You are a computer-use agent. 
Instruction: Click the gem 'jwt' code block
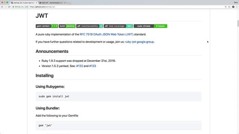click(x=119, y=125)
